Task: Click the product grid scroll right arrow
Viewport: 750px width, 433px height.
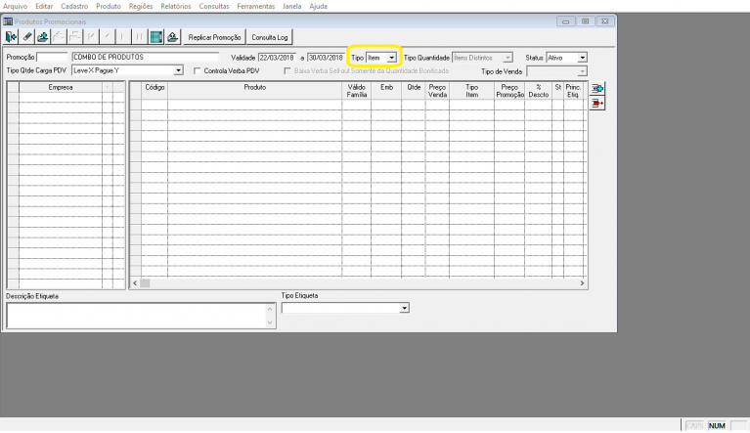Action: point(582,283)
